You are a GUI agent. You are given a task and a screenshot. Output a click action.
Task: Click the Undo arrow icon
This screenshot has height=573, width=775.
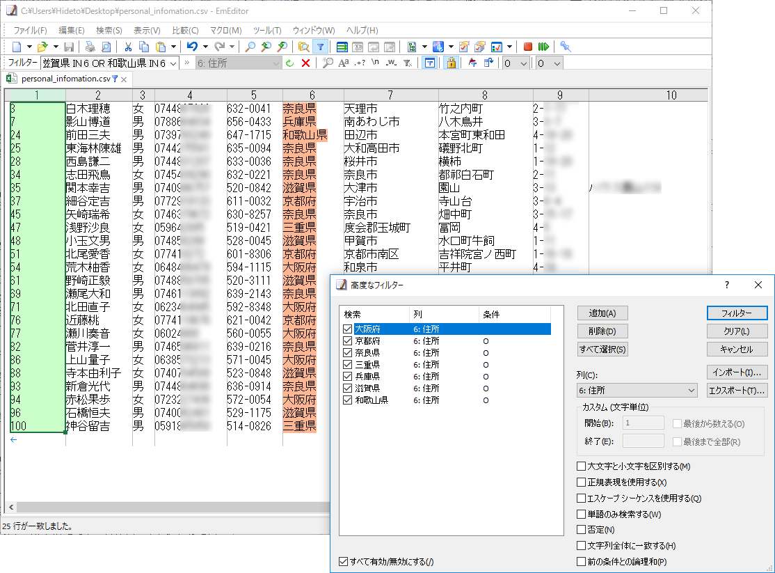192,47
